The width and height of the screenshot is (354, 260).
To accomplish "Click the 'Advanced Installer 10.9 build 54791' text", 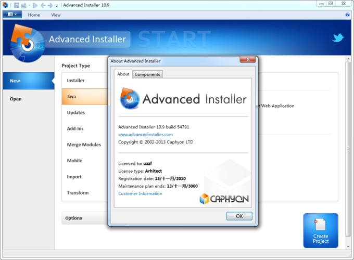I will pyautogui.click(x=154, y=127).
